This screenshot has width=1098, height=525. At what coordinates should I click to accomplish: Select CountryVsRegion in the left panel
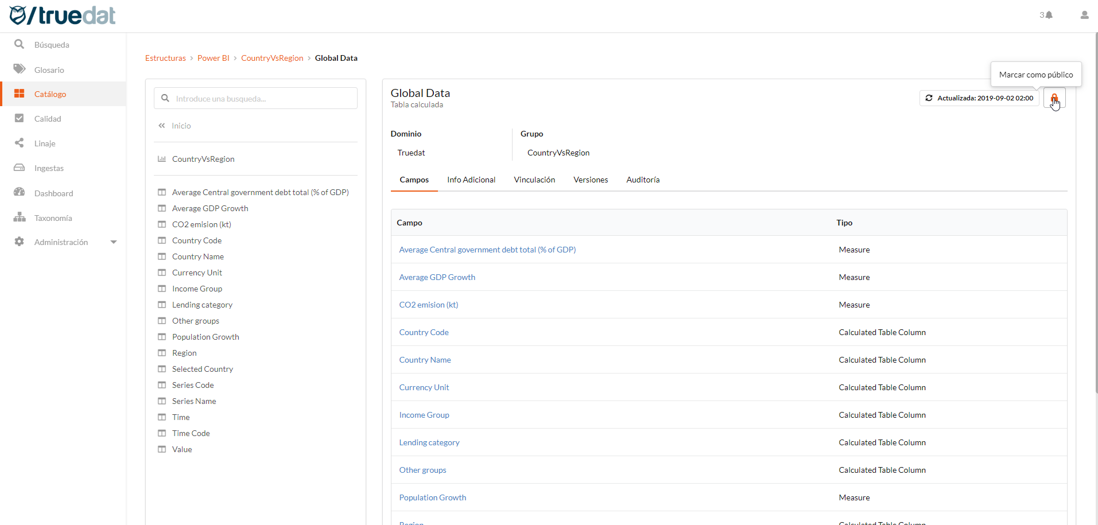(x=203, y=158)
